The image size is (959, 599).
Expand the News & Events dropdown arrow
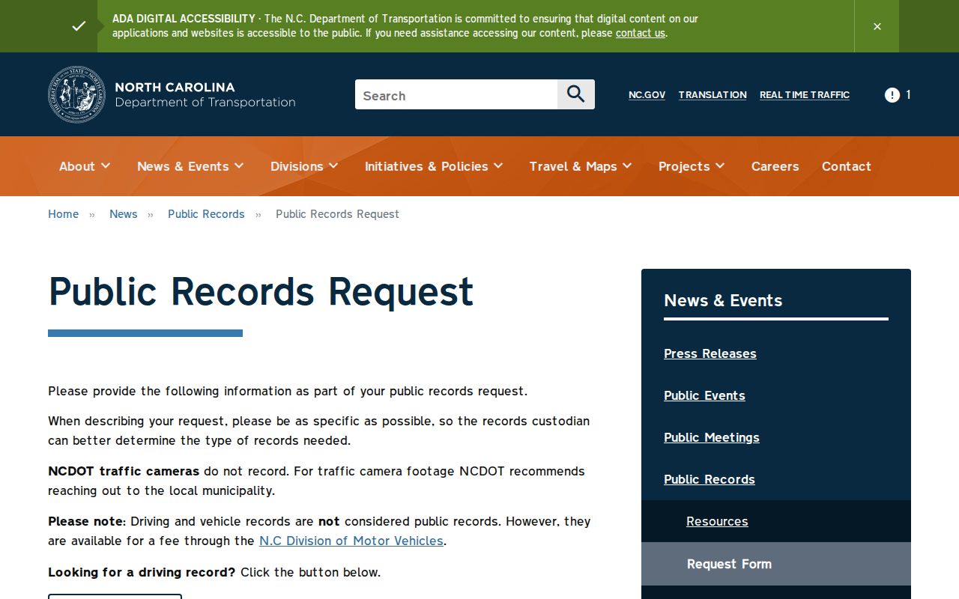pos(239,166)
